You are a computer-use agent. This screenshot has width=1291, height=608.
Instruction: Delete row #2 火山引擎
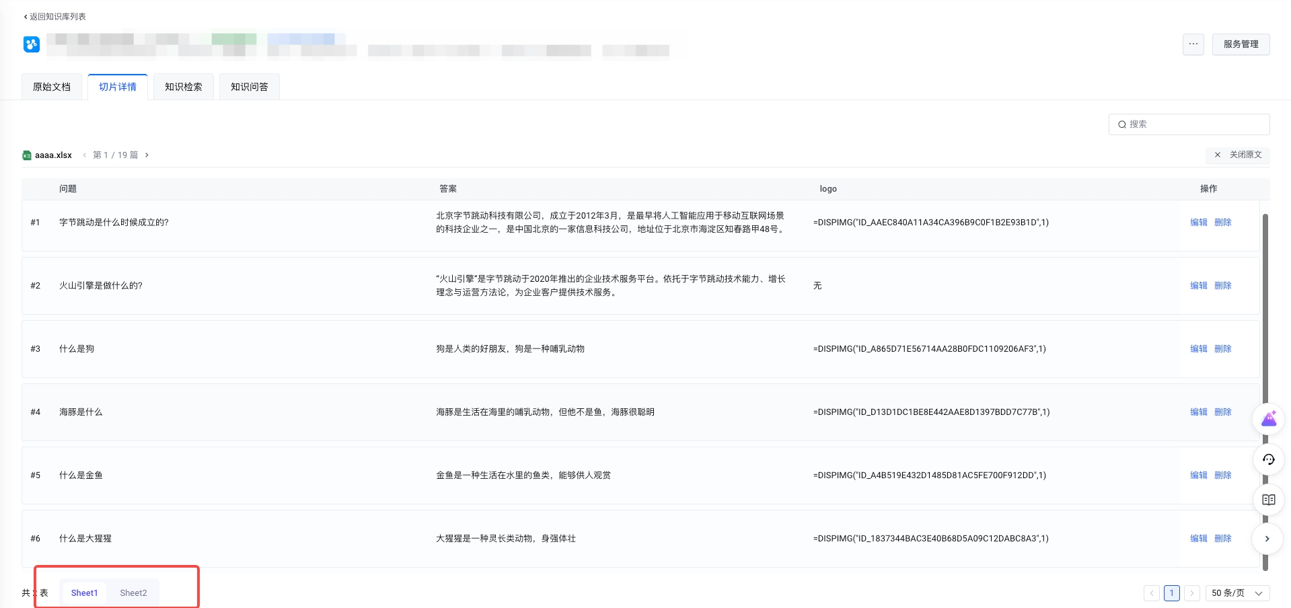[x=1222, y=286]
